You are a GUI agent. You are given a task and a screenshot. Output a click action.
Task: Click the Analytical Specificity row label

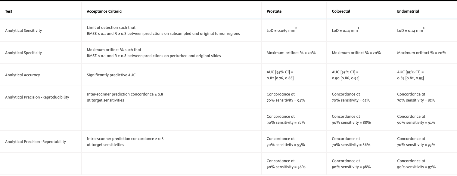[23, 53]
